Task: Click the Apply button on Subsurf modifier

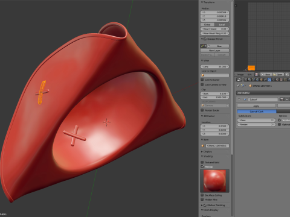Action: [x=256, y=106]
